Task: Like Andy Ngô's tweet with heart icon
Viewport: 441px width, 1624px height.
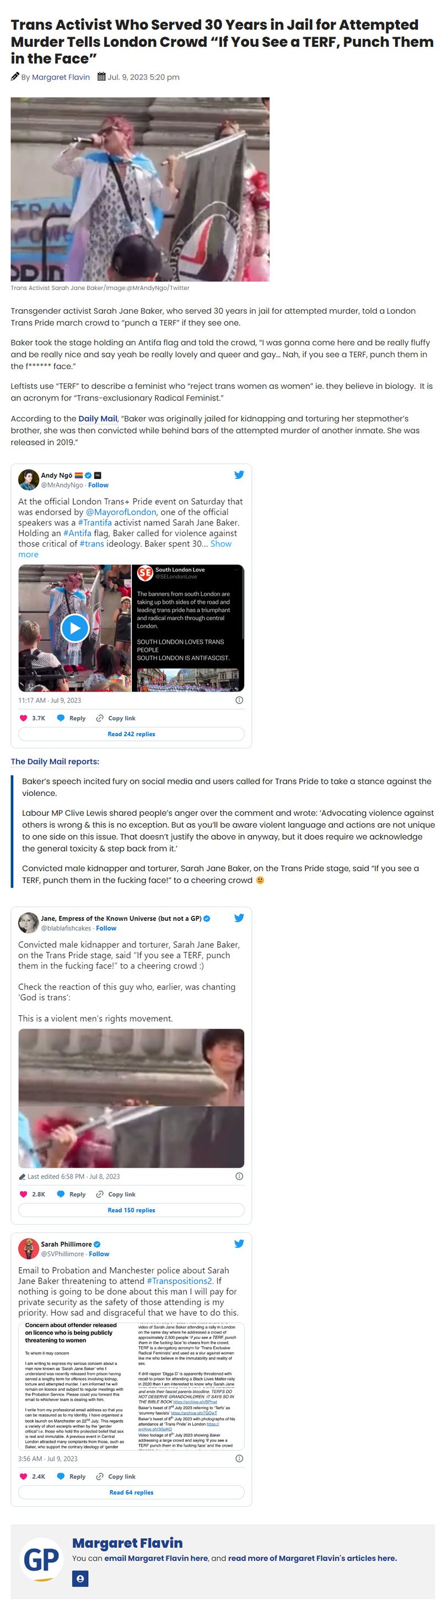Action: tap(23, 718)
